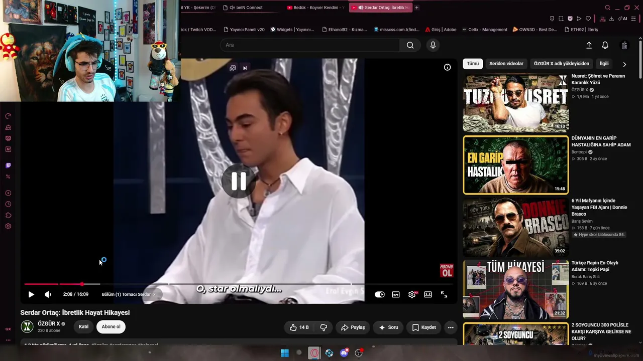Open the Twitch icon in sidebar

coord(8,165)
